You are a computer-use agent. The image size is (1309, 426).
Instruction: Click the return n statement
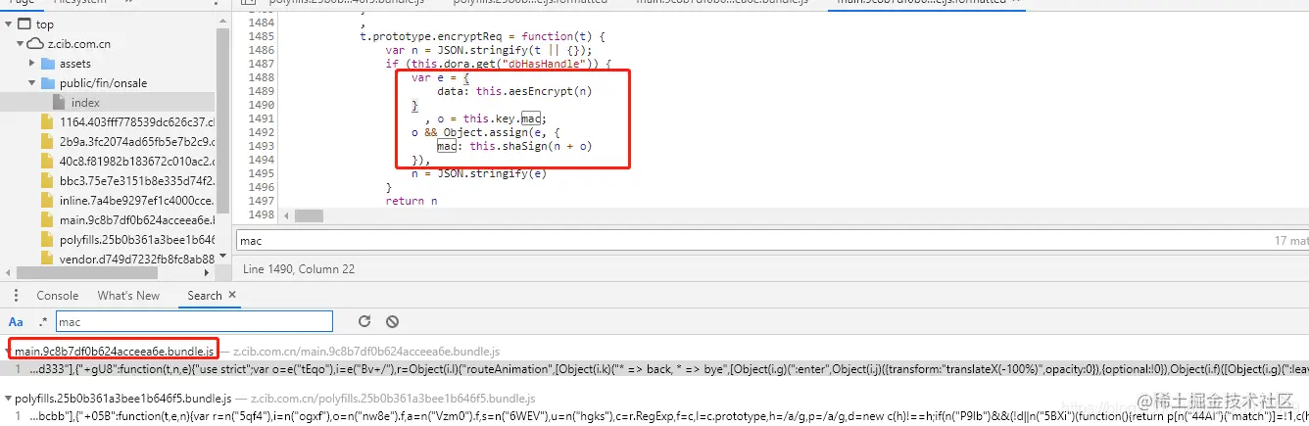tap(412, 201)
